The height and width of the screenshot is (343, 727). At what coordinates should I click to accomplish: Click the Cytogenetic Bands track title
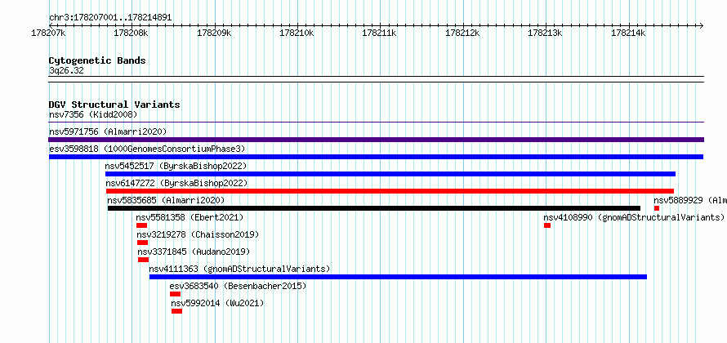point(97,60)
